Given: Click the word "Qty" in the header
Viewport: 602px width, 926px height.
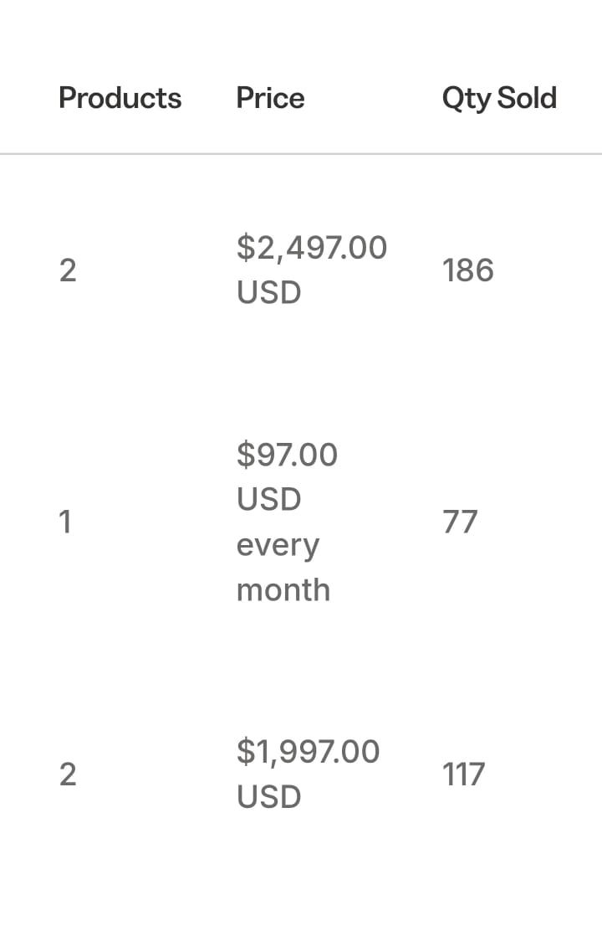Looking at the screenshot, I should pyautogui.click(x=467, y=98).
